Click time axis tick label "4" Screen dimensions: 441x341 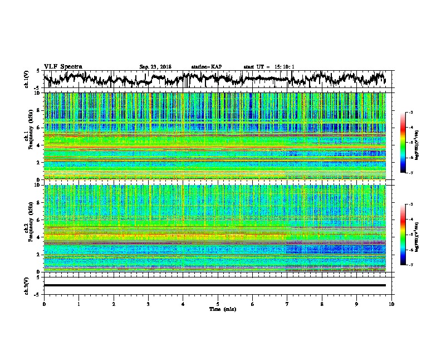[x=183, y=304]
